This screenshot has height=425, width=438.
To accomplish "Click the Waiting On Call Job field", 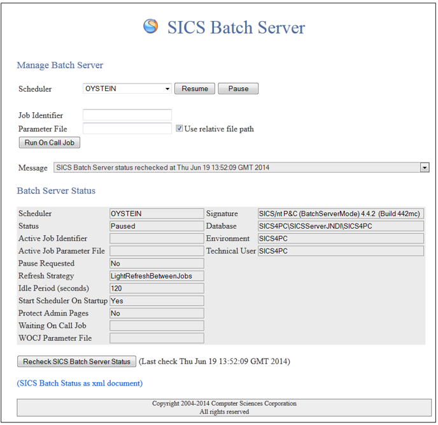I will pyautogui.click(x=157, y=326).
